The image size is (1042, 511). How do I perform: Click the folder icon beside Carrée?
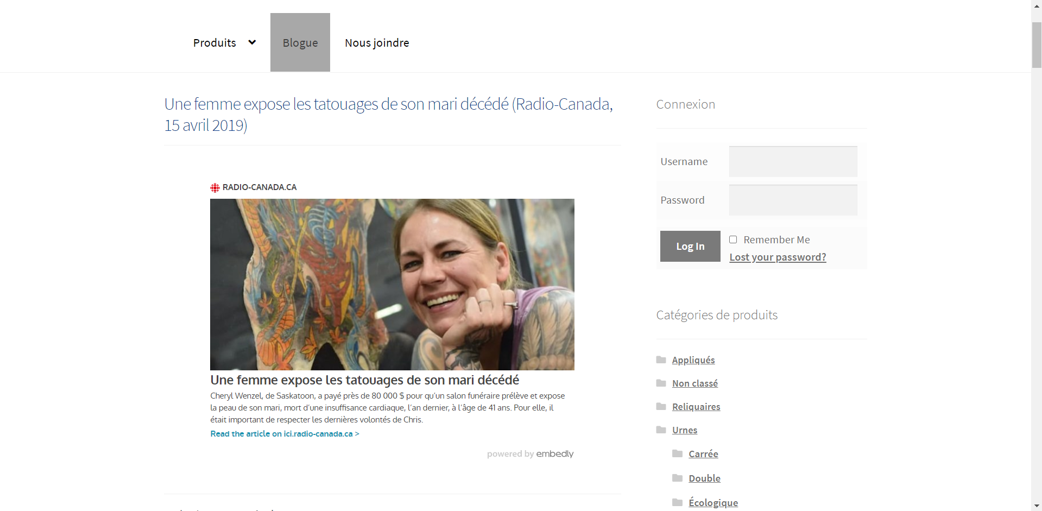[x=677, y=453]
